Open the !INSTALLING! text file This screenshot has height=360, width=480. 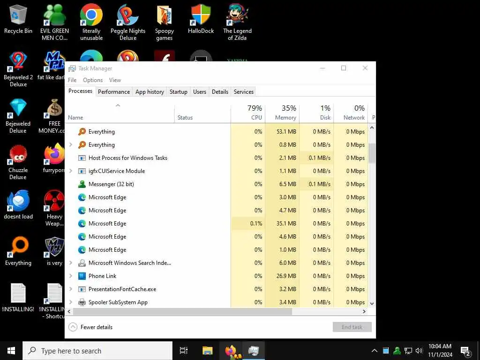pos(18,298)
